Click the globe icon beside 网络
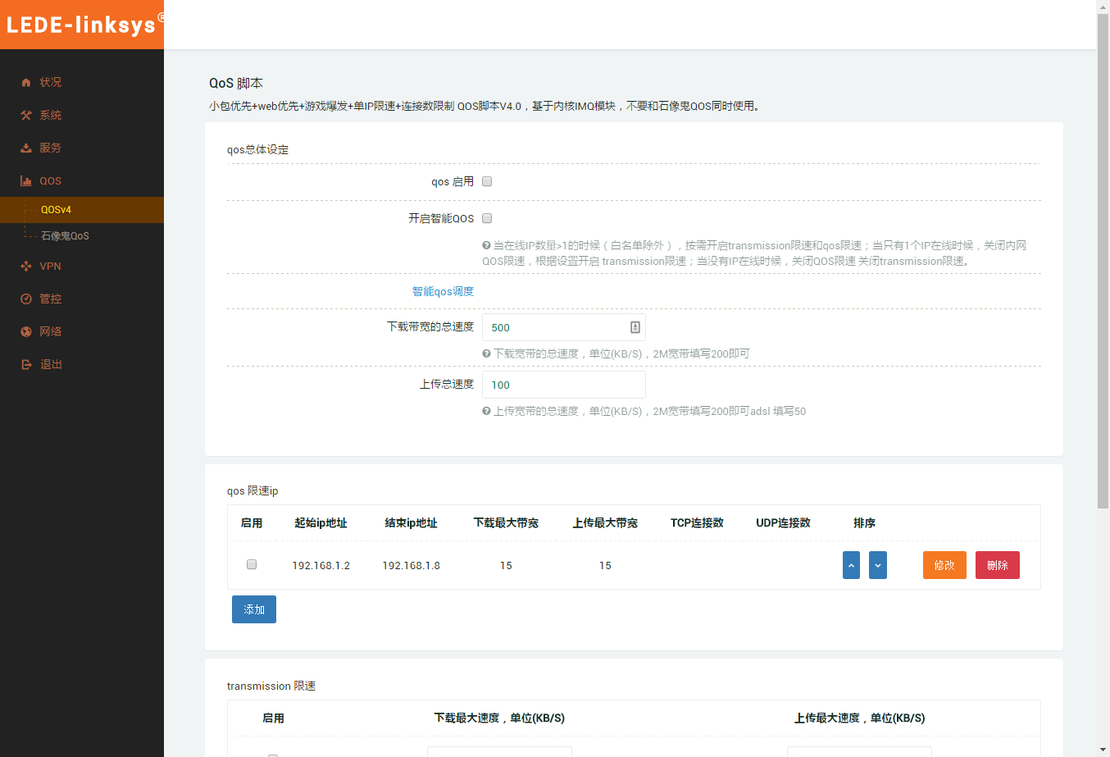The width and height of the screenshot is (1110, 757). point(26,331)
